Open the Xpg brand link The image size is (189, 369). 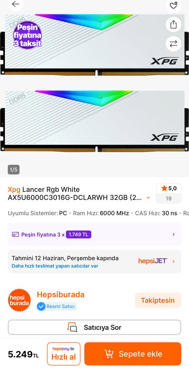point(14,189)
